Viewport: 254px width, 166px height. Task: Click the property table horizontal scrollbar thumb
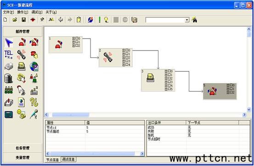tap(92, 154)
